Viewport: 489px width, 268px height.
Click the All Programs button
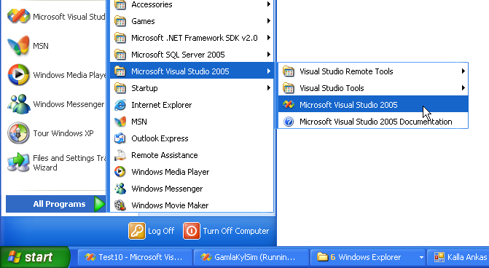[56, 204]
